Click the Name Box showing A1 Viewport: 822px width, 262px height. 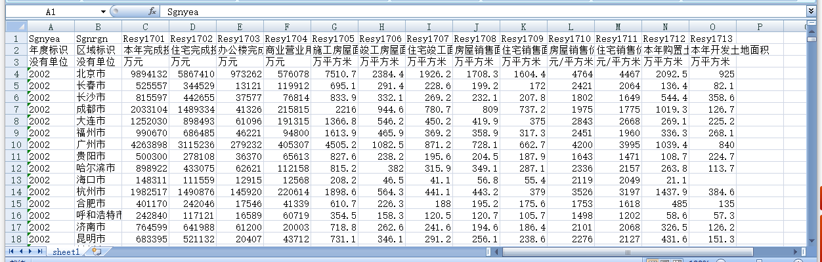(52, 12)
